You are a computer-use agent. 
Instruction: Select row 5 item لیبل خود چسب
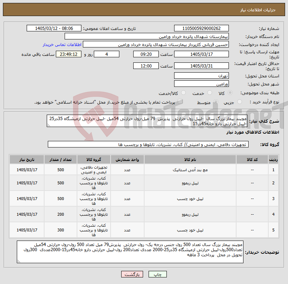(190, 230)
